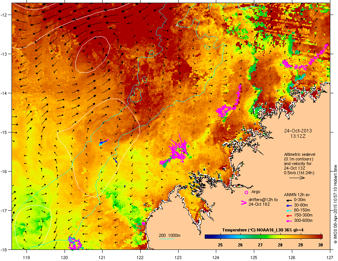Click the longitude axis label '125'
The image size is (338, 261).
click(254, 257)
